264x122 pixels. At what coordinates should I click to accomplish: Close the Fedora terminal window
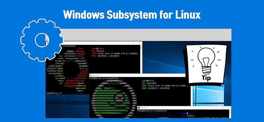tap(228, 108)
